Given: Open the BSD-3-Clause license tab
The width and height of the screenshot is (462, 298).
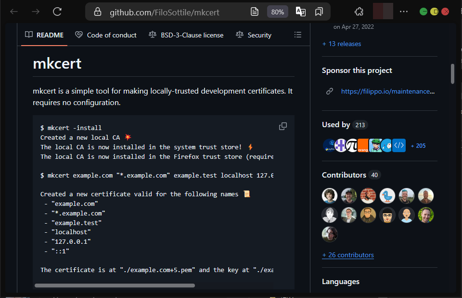Looking at the screenshot, I should 186,35.
